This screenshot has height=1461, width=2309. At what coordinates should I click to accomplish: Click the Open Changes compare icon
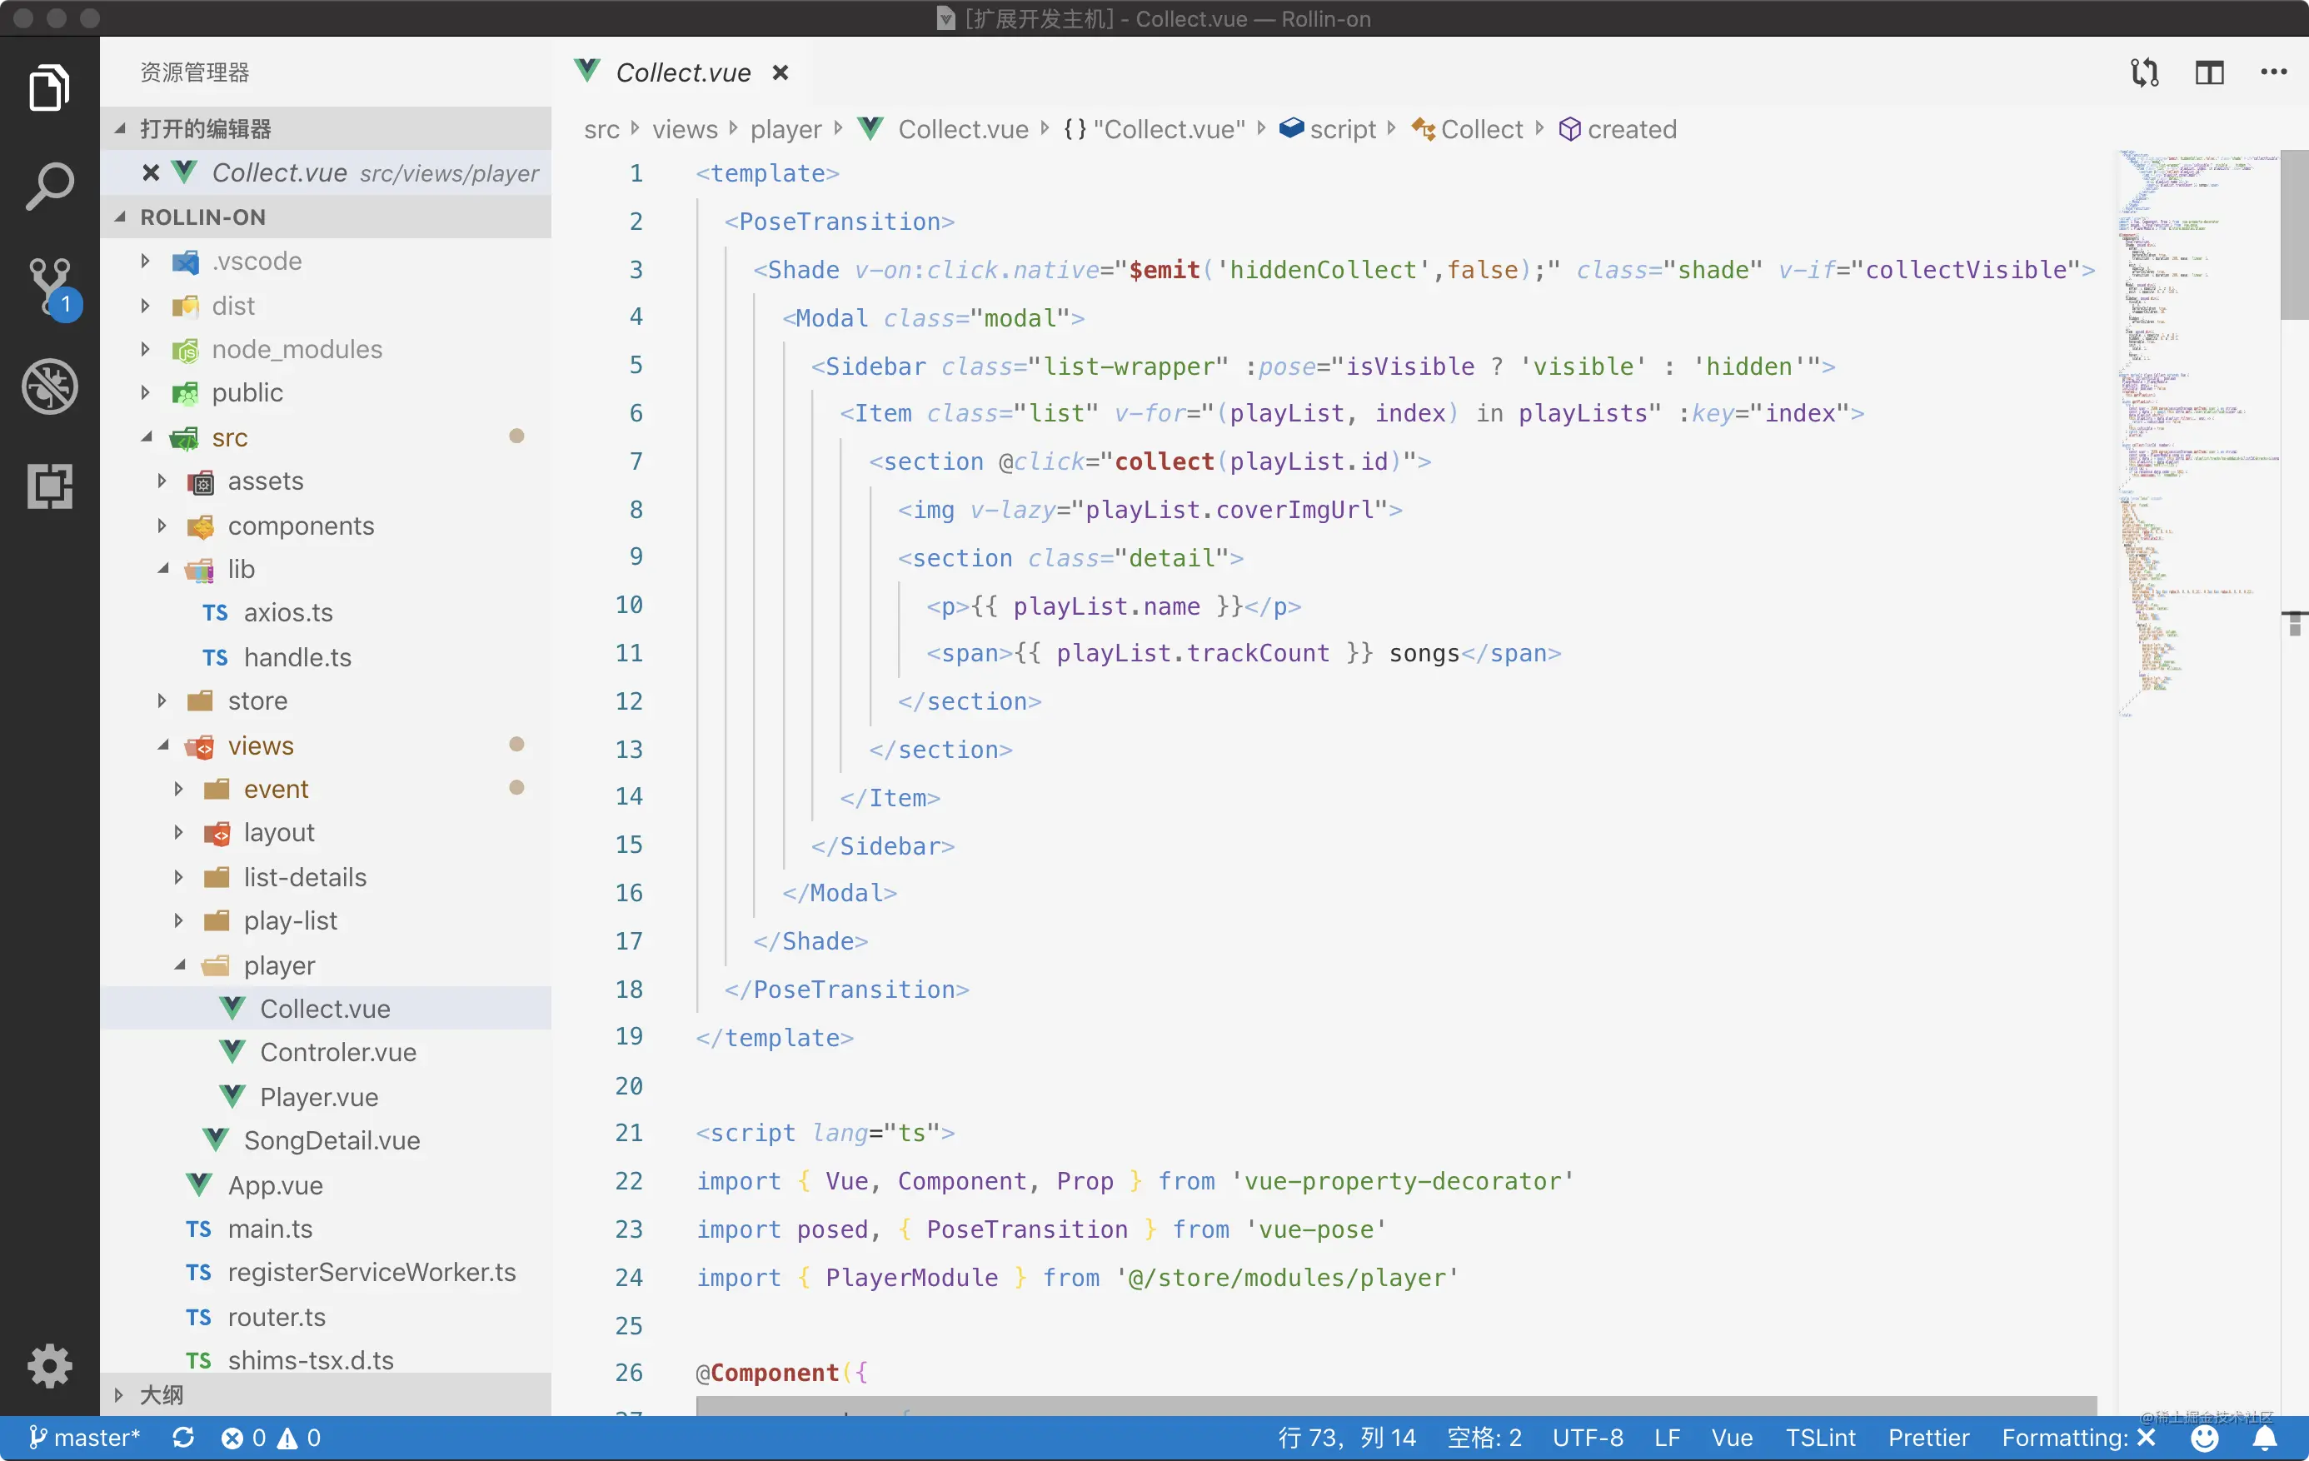pos(2144,72)
